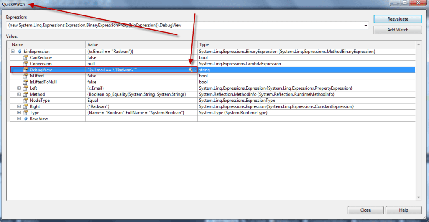The image size is (429, 222).
Task: Click the Help button
Action: [403, 210]
